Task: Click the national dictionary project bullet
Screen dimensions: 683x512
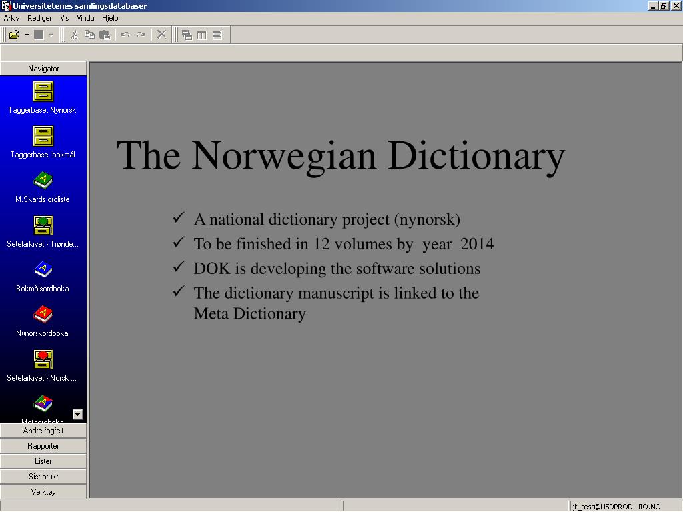Action: (327, 219)
